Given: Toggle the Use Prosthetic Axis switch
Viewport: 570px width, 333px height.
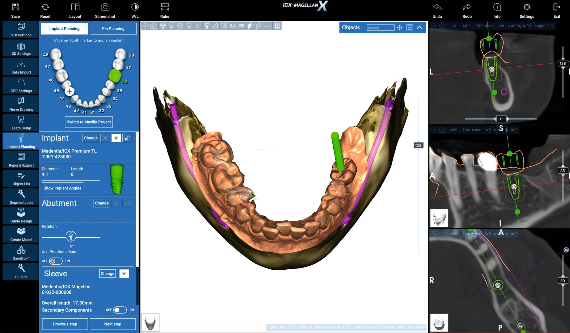Looking at the screenshot, I should [x=56, y=261].
